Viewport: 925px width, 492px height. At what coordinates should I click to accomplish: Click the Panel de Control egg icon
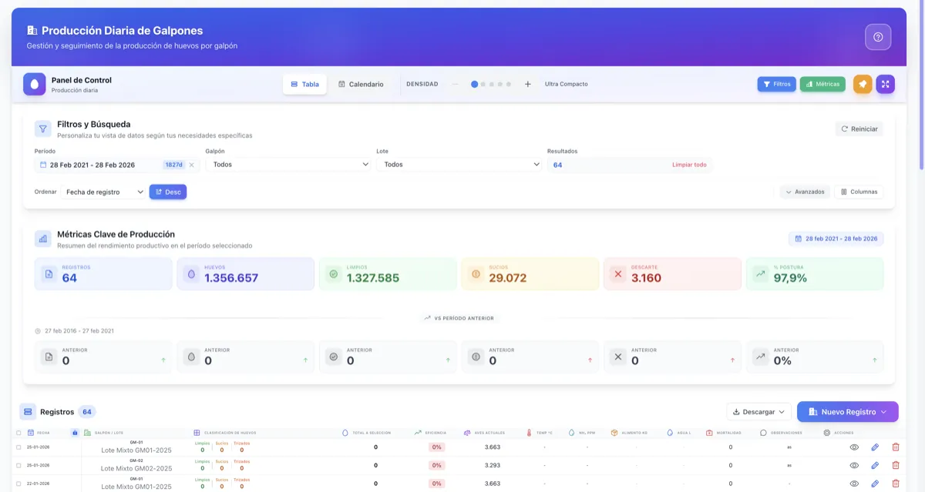(x=35, y=84)
